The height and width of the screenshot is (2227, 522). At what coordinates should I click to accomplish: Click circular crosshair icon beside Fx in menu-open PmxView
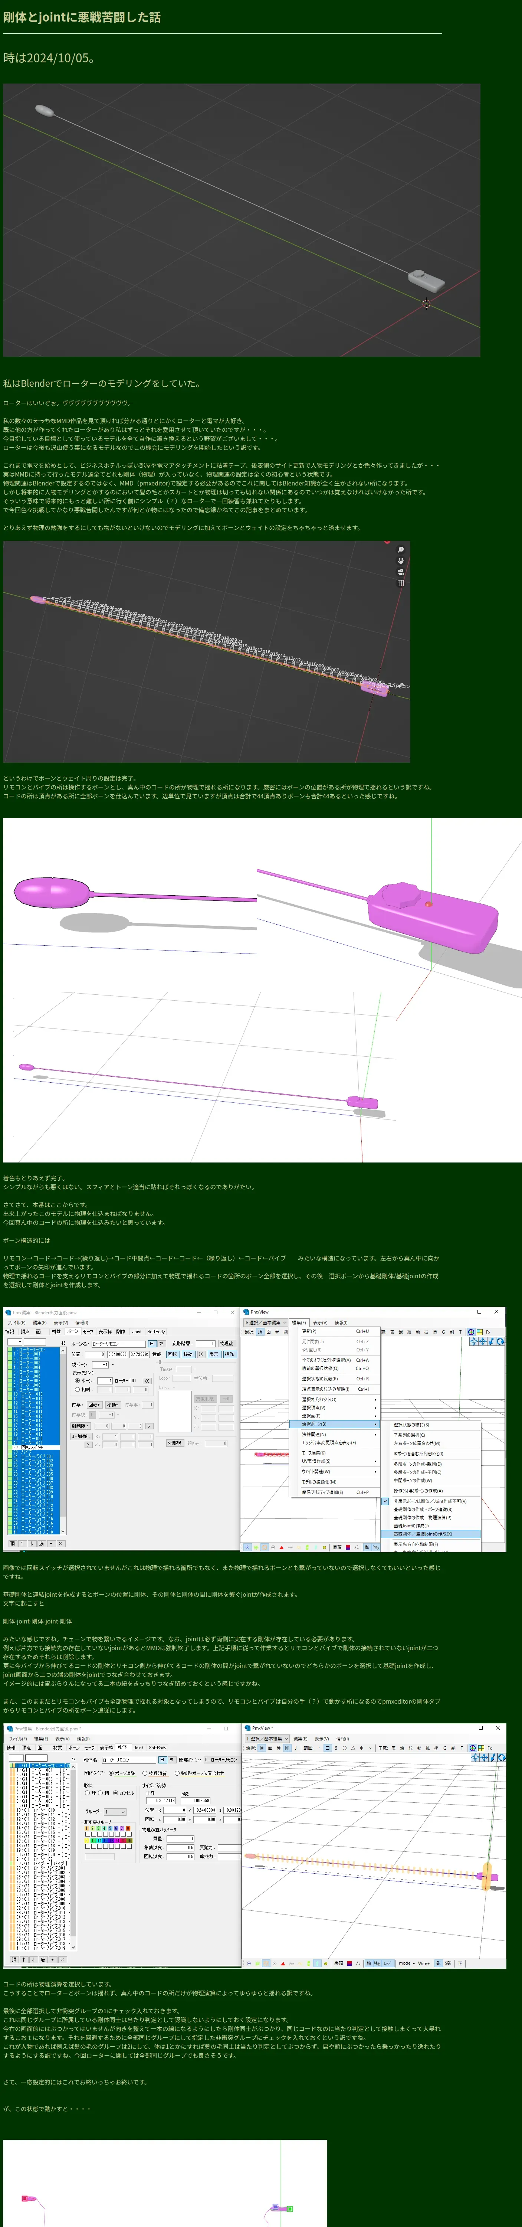click(471, 1332)
